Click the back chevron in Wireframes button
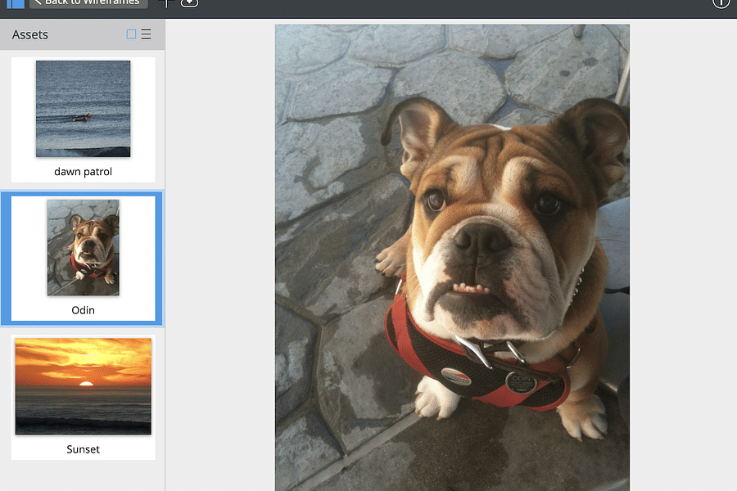 (x=38, y=3)
